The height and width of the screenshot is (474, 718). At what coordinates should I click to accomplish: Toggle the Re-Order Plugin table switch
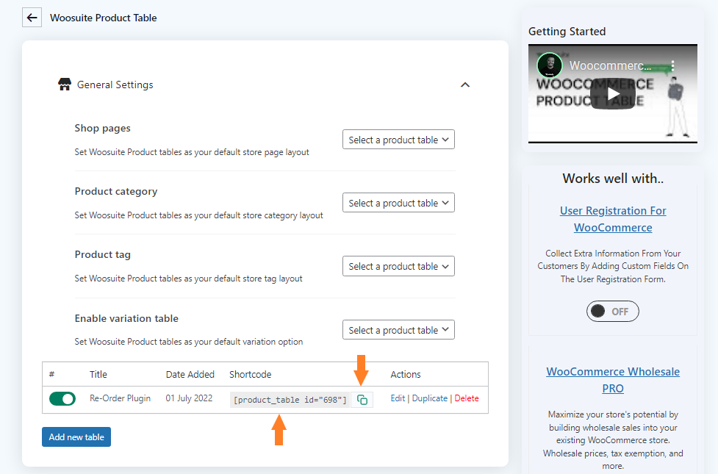[x=62, y=399]
